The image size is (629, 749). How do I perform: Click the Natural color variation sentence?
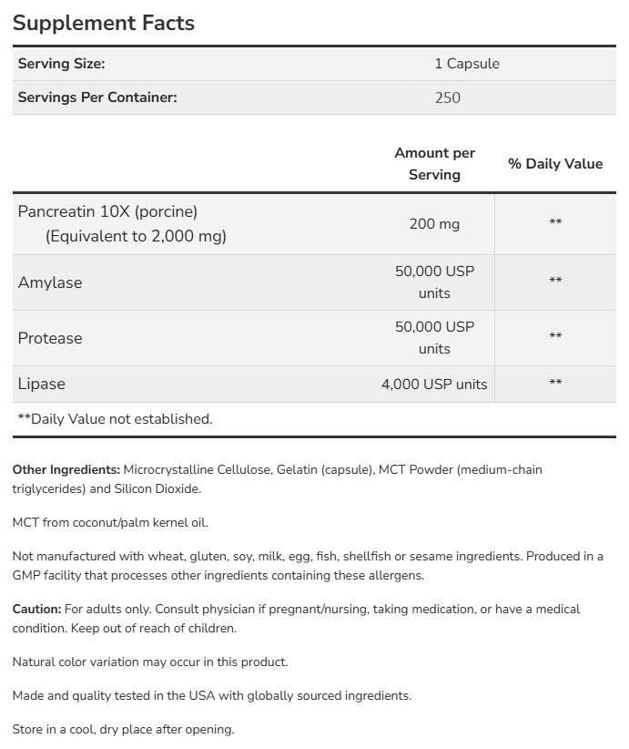tap(150, 662)
